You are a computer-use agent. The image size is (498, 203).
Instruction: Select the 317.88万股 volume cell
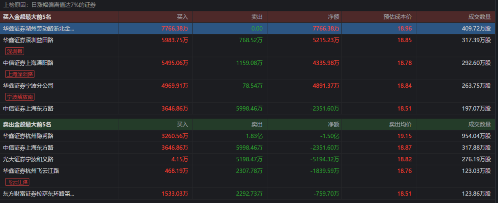(476, 148)
